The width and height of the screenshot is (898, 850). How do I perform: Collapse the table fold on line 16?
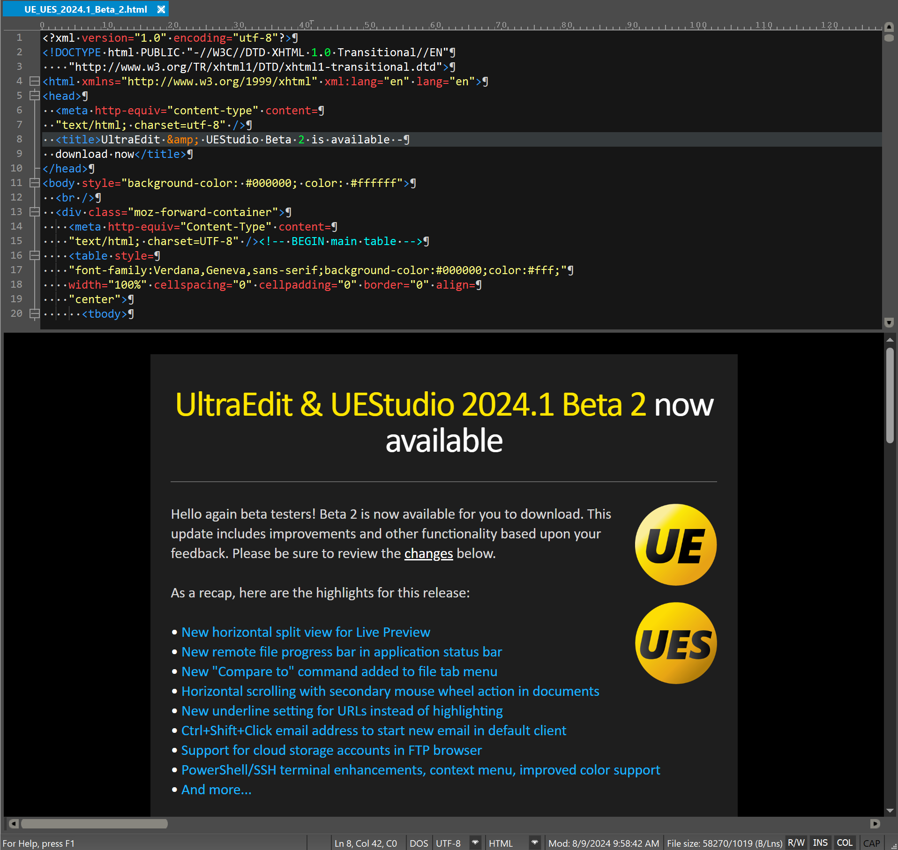34,255
